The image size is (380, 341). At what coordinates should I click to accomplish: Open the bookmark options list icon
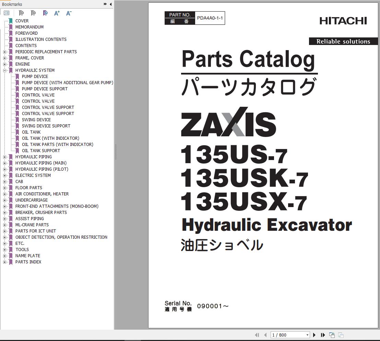(x=7, y=13)
